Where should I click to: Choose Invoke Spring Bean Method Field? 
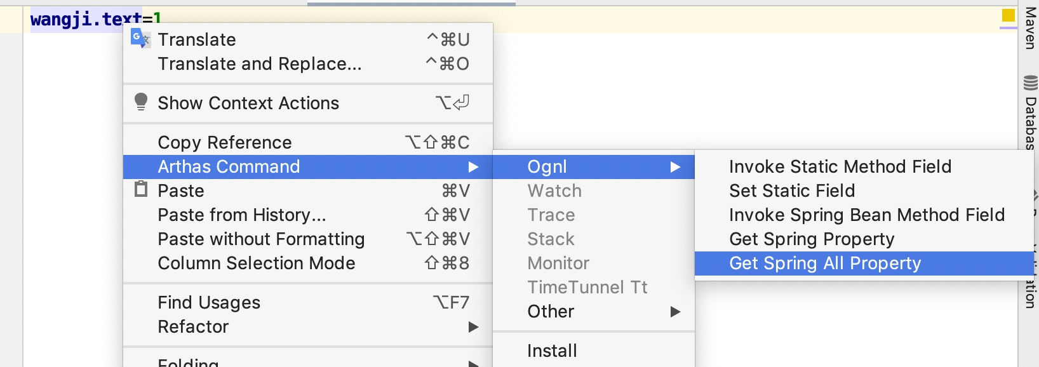tap(864, 215)
